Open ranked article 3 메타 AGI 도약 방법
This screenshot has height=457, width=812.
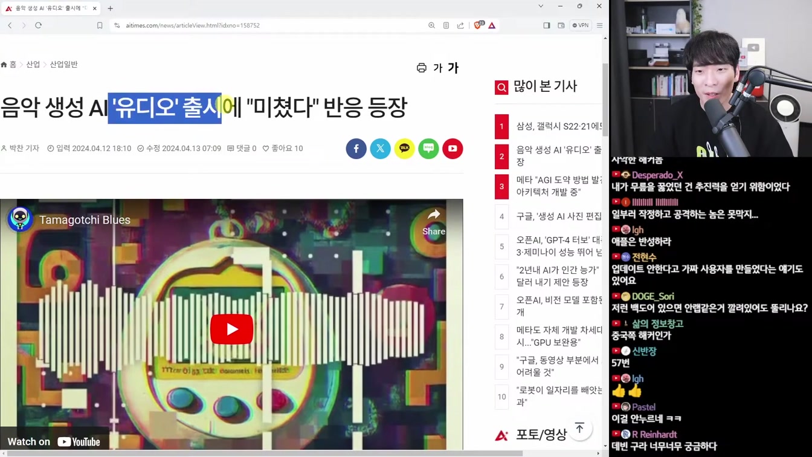click(x=559, y=186)
